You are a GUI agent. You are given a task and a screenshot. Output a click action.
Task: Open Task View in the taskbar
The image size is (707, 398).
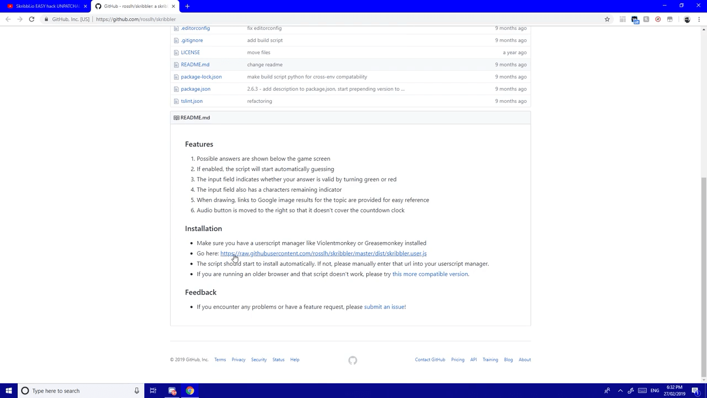[x=153, y=391]
